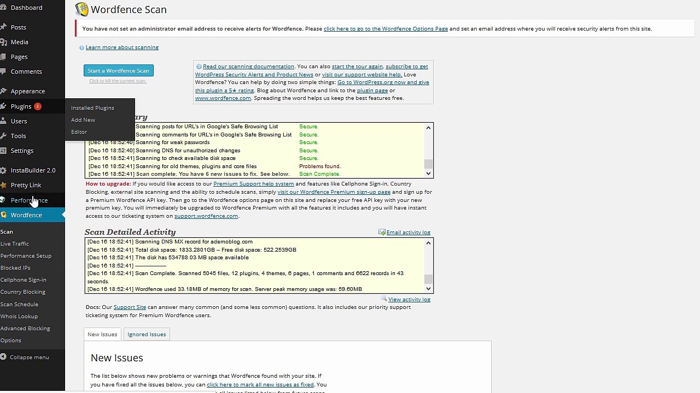Click the Settings sidebar icon
Screen dimensions: 700x393
click(3, 151)
